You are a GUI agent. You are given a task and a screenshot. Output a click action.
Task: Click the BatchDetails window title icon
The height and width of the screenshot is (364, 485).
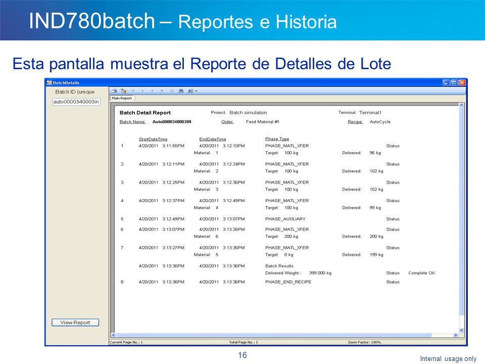pos(49,82)
